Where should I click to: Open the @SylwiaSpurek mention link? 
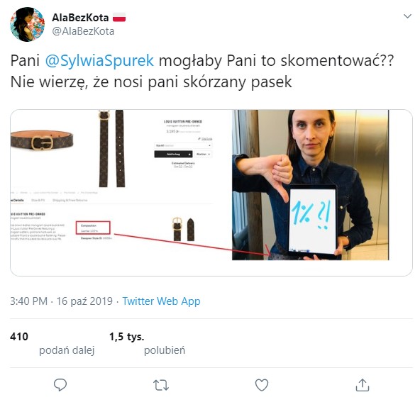pos(99,61)
